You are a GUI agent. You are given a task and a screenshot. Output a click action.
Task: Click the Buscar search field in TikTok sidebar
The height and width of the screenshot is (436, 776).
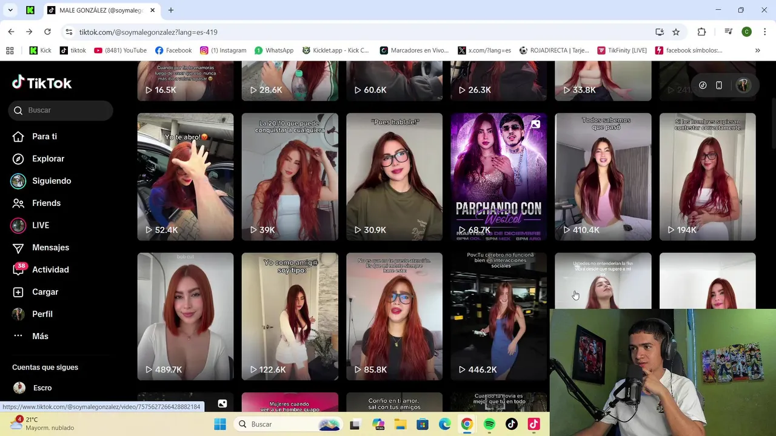pos(61,110)
